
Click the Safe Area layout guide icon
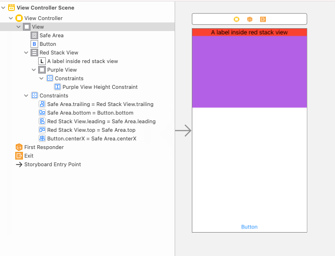[x=34, y=35]
